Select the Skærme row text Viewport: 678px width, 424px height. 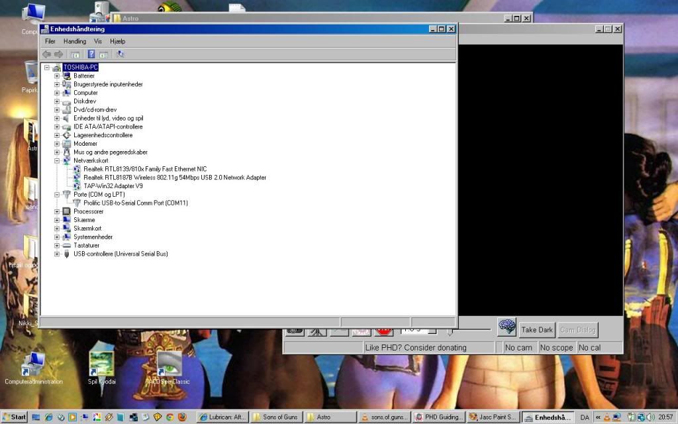[x=84, y=220]
